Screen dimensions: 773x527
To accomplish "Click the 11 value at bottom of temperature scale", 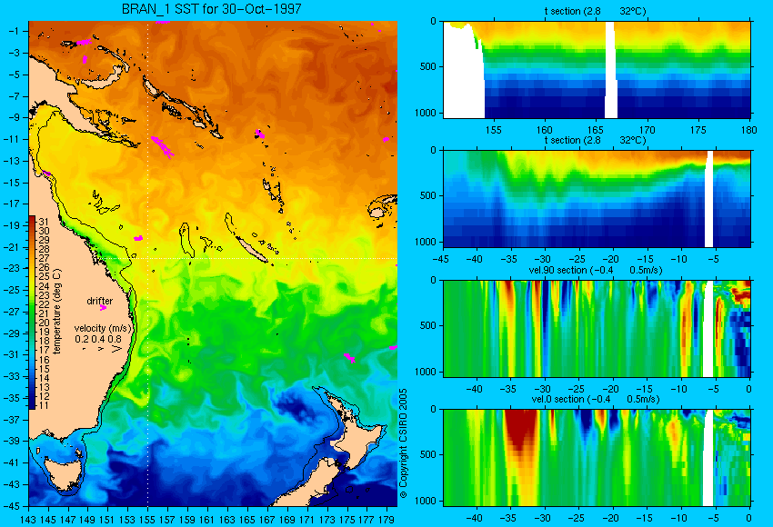I will [44, 405].
